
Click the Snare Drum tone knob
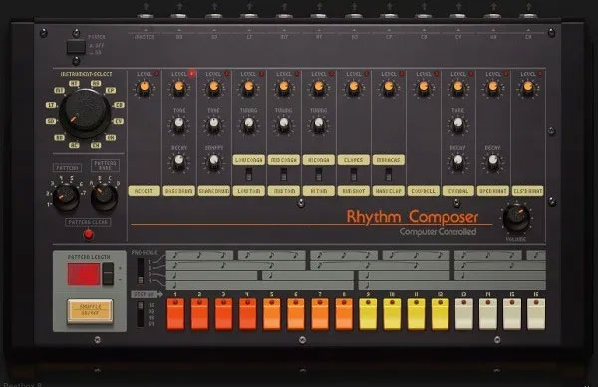(x=214, y=124)
